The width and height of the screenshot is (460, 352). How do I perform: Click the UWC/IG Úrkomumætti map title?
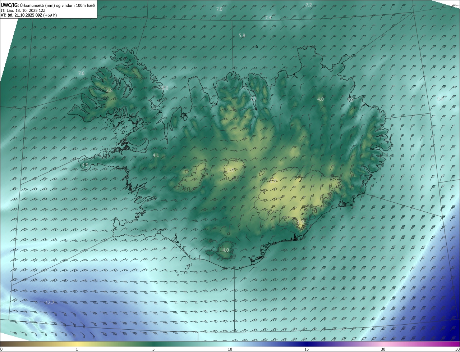pyautogui.click(x=48, y=5)
